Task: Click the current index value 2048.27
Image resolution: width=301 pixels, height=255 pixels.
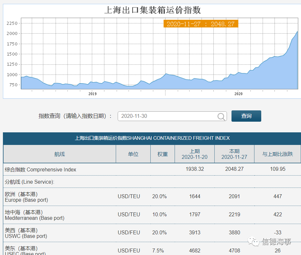Action: [234, 169]
